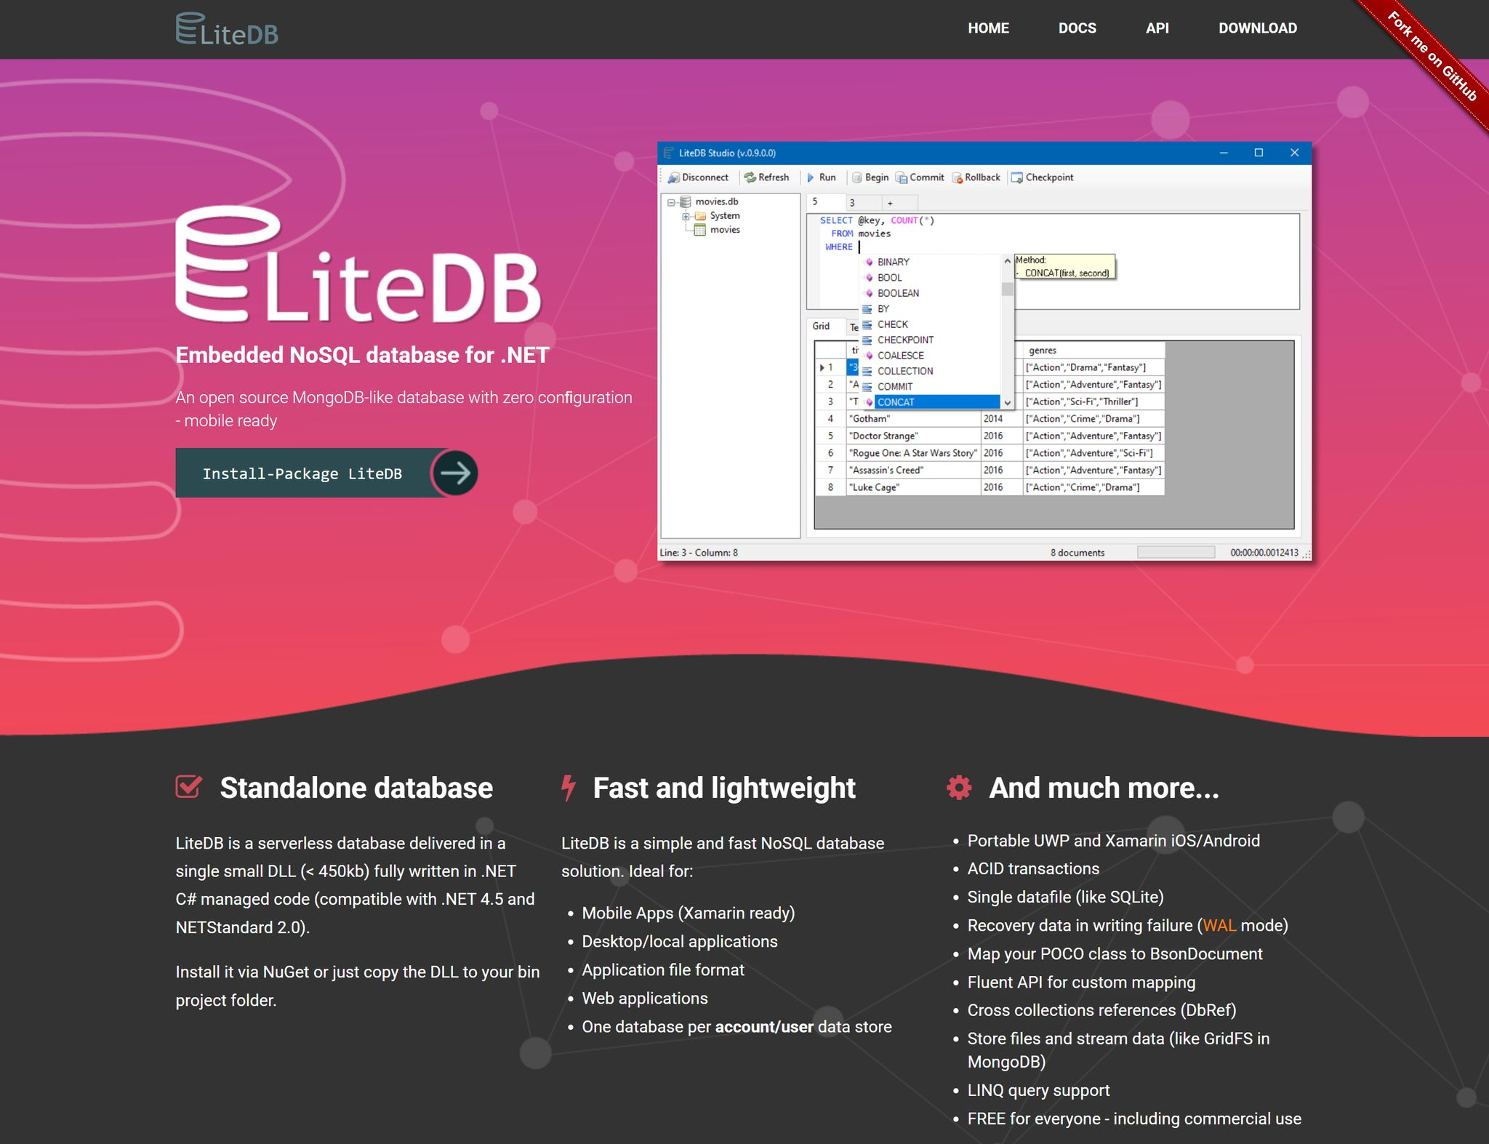The height and width of the screenshot is (1144, 1489).
Task: Open the DOCS menu item
Action: coord(1077,28)
